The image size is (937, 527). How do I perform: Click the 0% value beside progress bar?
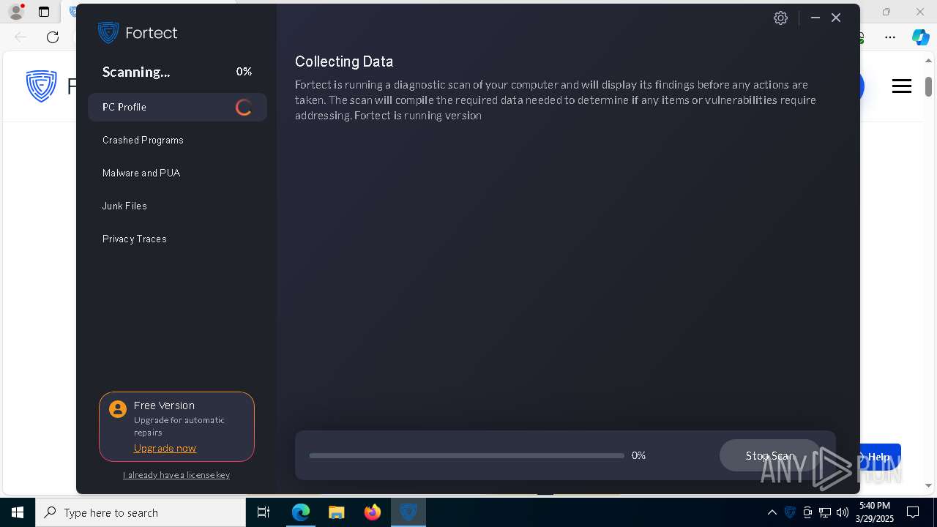[x=638, y=455]
